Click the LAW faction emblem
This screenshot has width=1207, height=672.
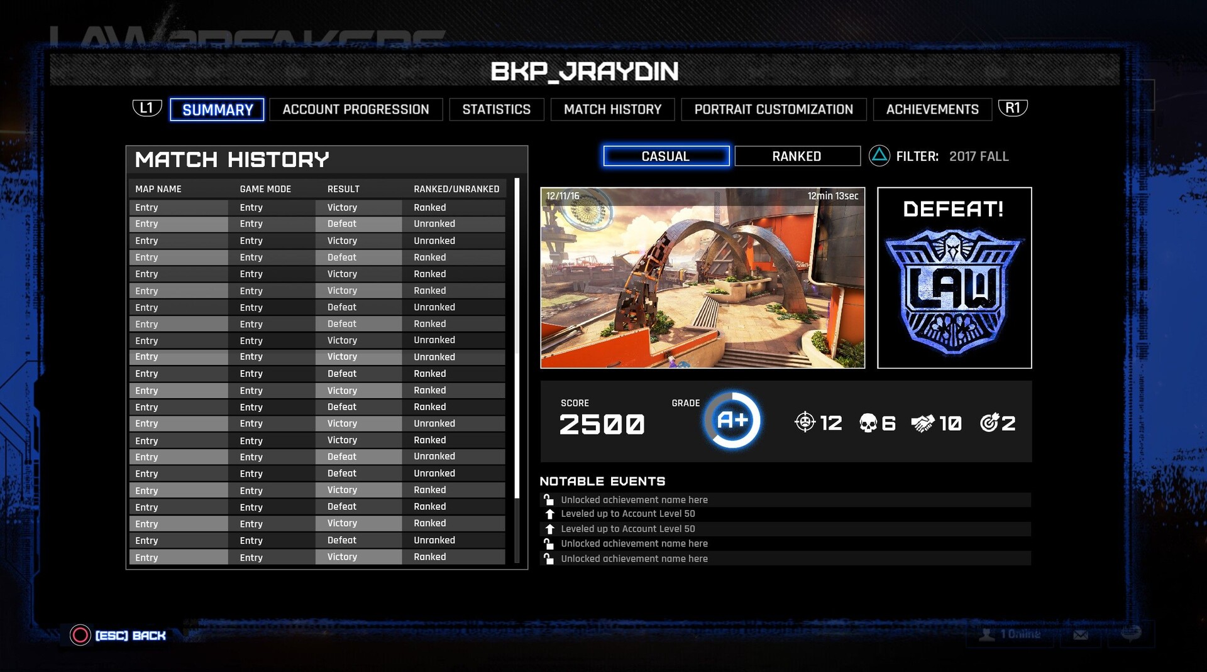pyautogui.click(x=954, y=291)
